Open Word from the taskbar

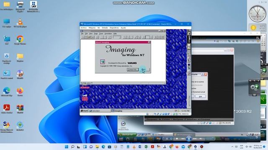(140, 147)
